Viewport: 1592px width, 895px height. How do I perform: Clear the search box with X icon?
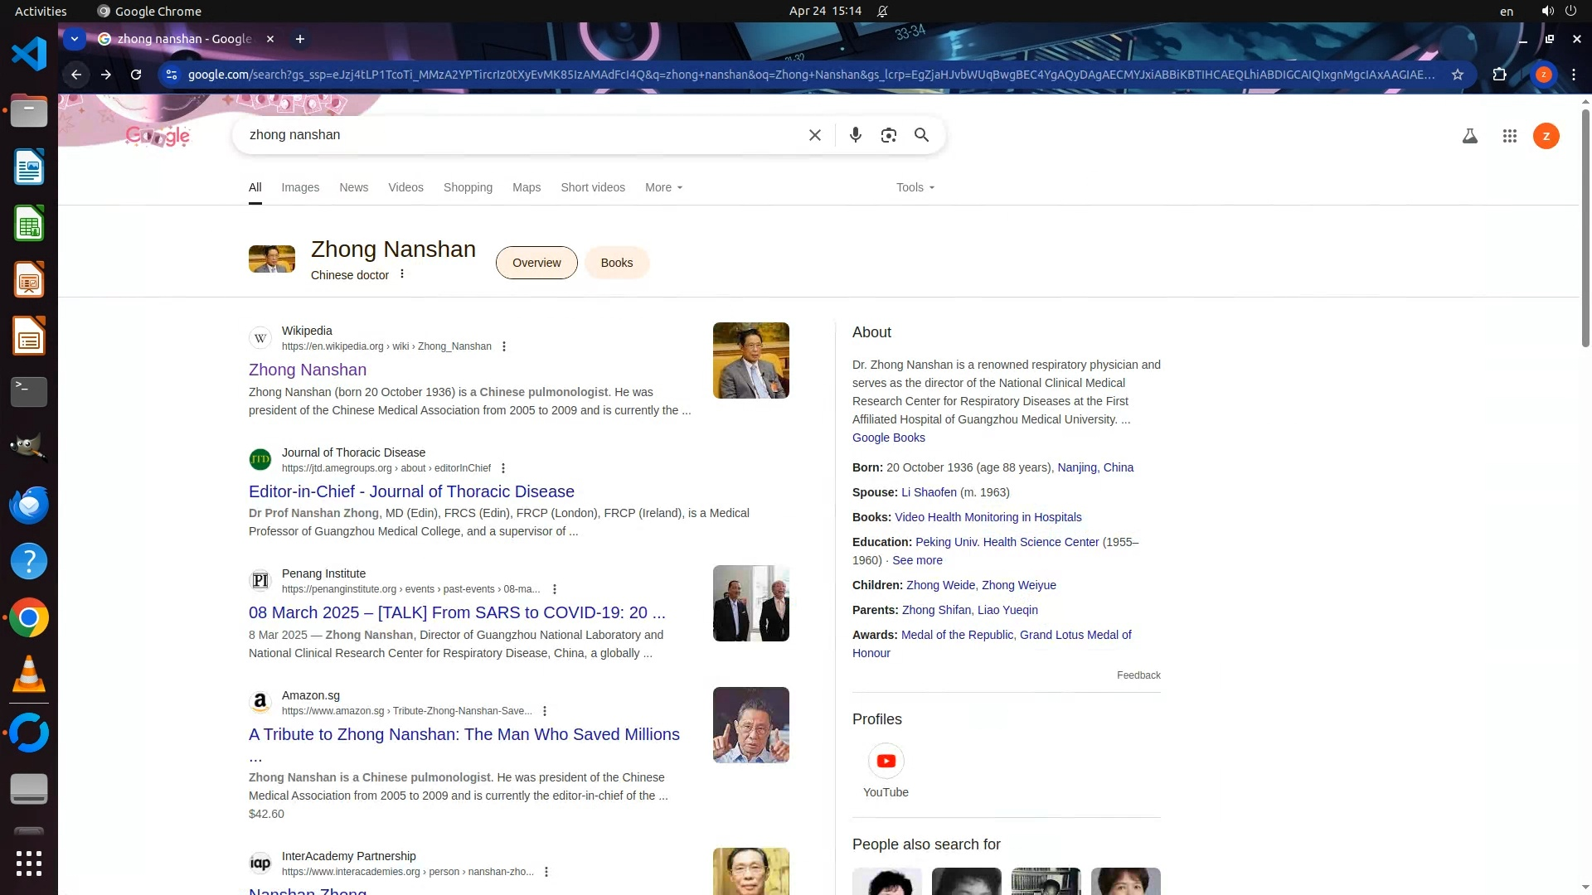(x=814, y=135)
